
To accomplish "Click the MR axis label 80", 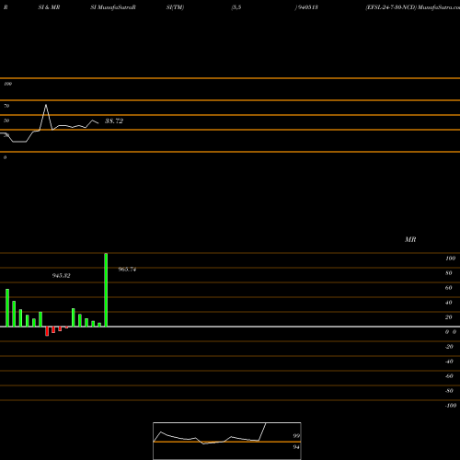I will (449, 273).
